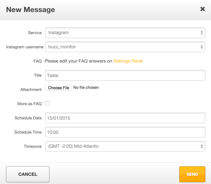Send the message with the orange Send button
Image resolution: width=211 pixels, height=184 pixels.
coord(192,174)
